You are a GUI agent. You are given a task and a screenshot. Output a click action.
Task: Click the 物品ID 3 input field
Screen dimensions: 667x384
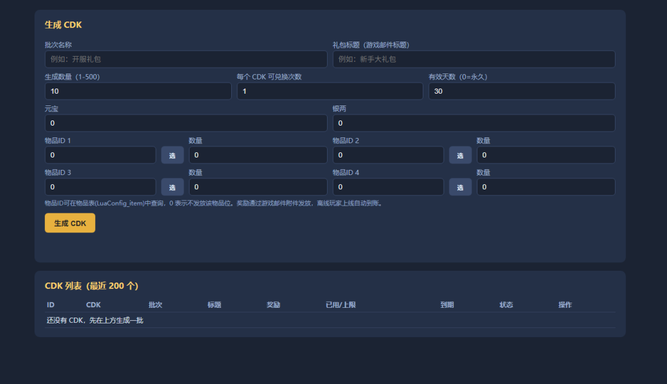point(100,187)
